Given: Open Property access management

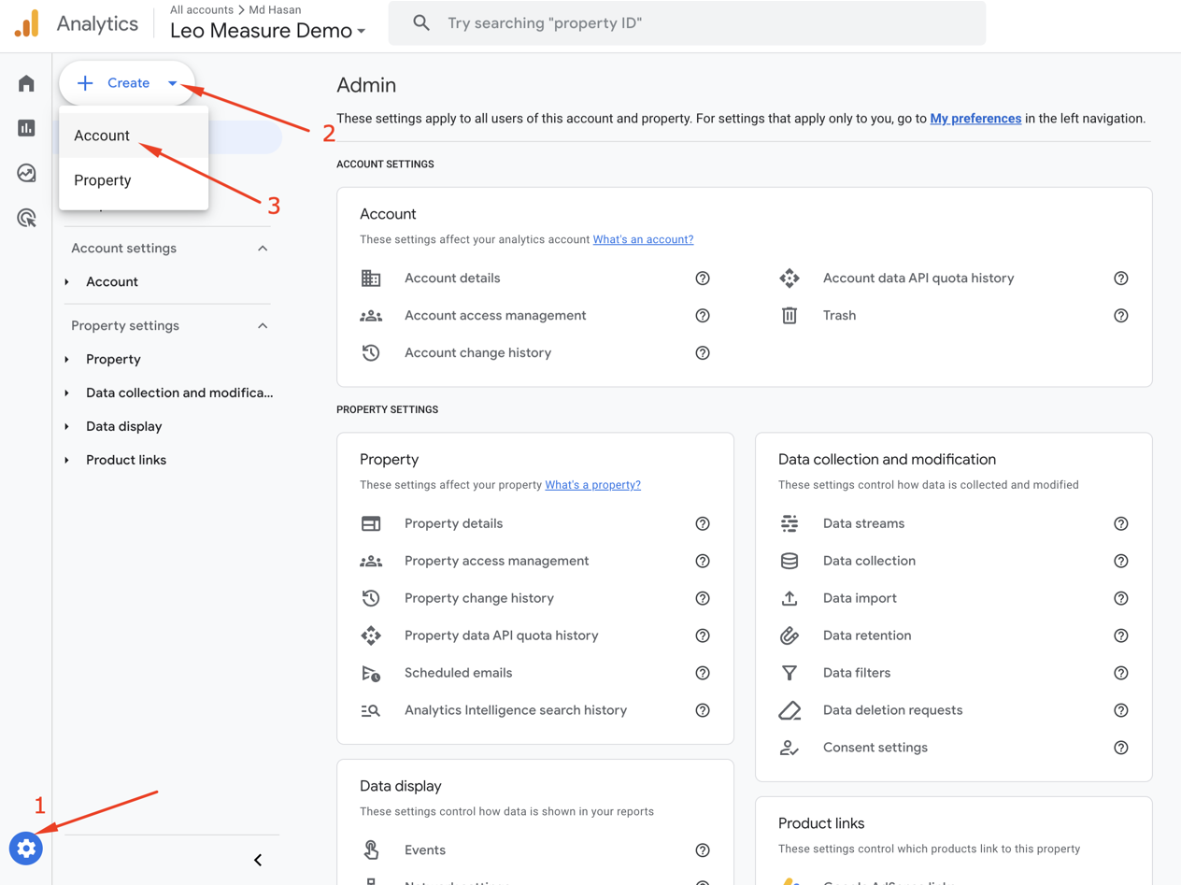Looking at the screenshot, I should point(496,562).
